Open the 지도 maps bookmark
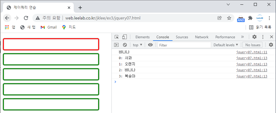 click(69, 27)
